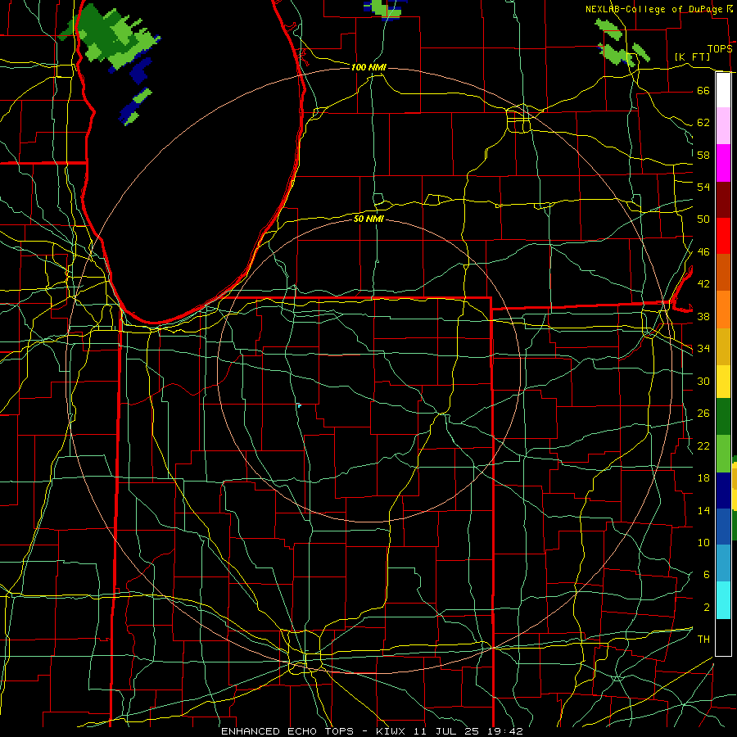Click the bright red swatch on the tops scale
Image resolution: width=737 pixels, height=737 pixels.
pos(723,236)
